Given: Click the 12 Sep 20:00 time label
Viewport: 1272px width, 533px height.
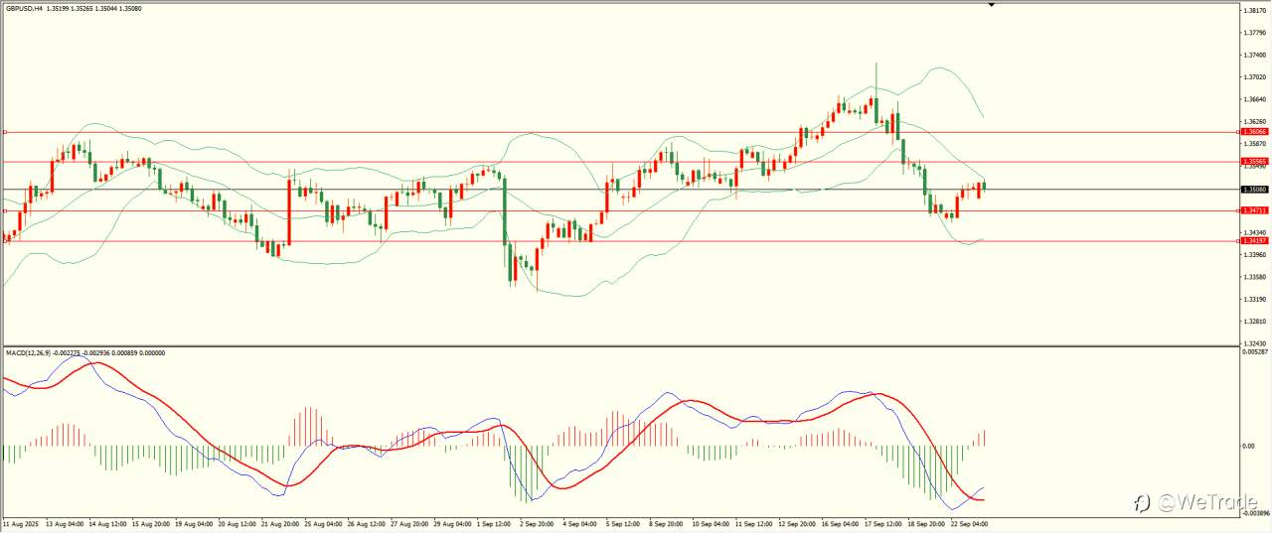Looking at the screenshot, I should click(x=795, y=522).
